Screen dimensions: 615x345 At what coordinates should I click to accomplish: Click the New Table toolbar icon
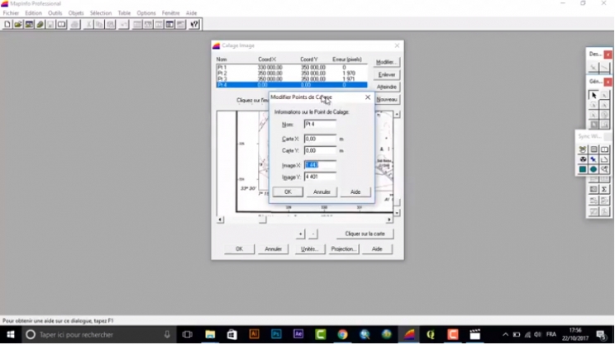pyautogui.click(x=7, y=25)
